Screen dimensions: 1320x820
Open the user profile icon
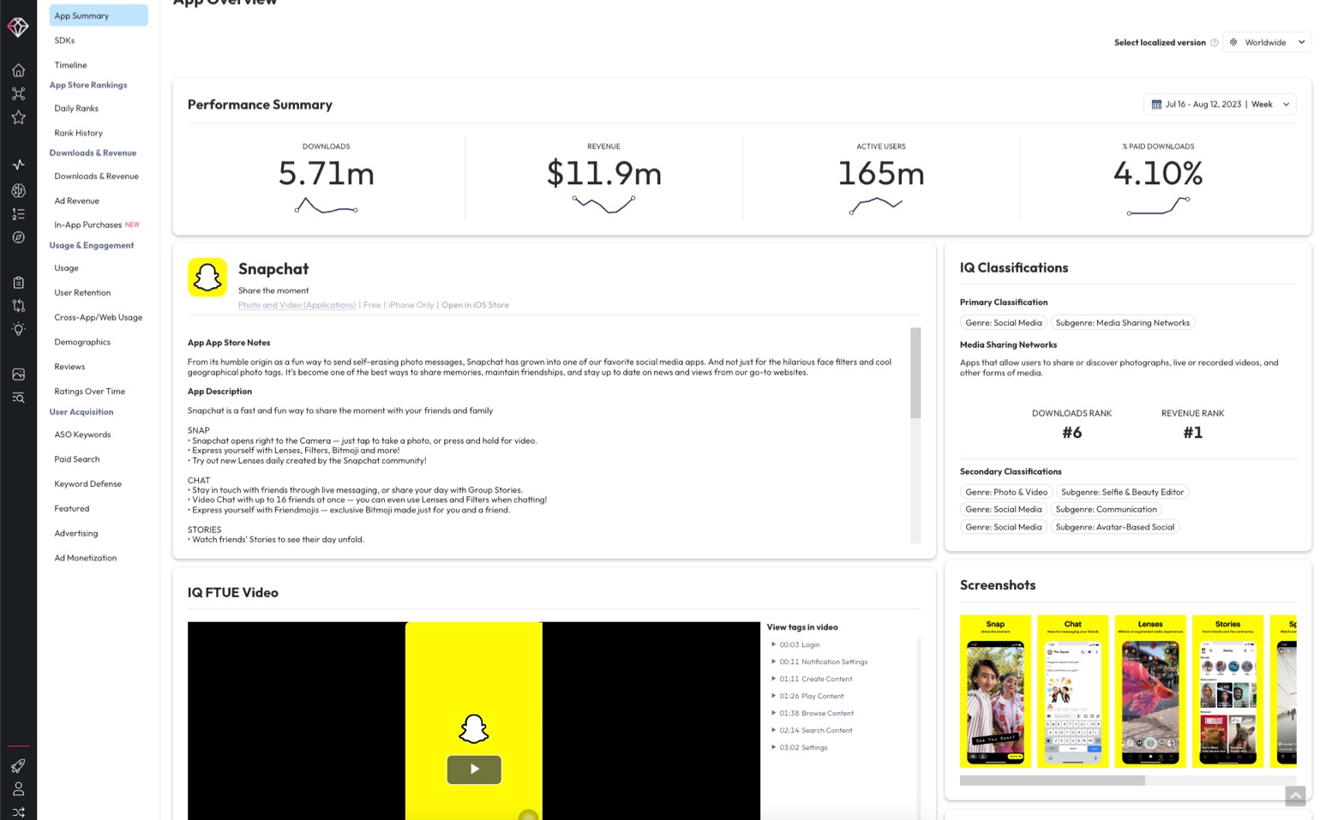tap(18, 788)
